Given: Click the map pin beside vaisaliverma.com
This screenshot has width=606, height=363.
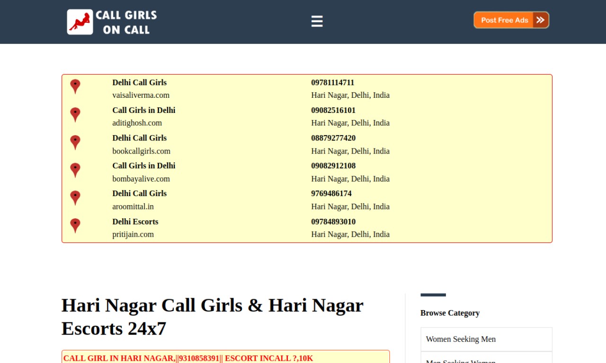Looking at the screenshot, I should click(75, 86).
